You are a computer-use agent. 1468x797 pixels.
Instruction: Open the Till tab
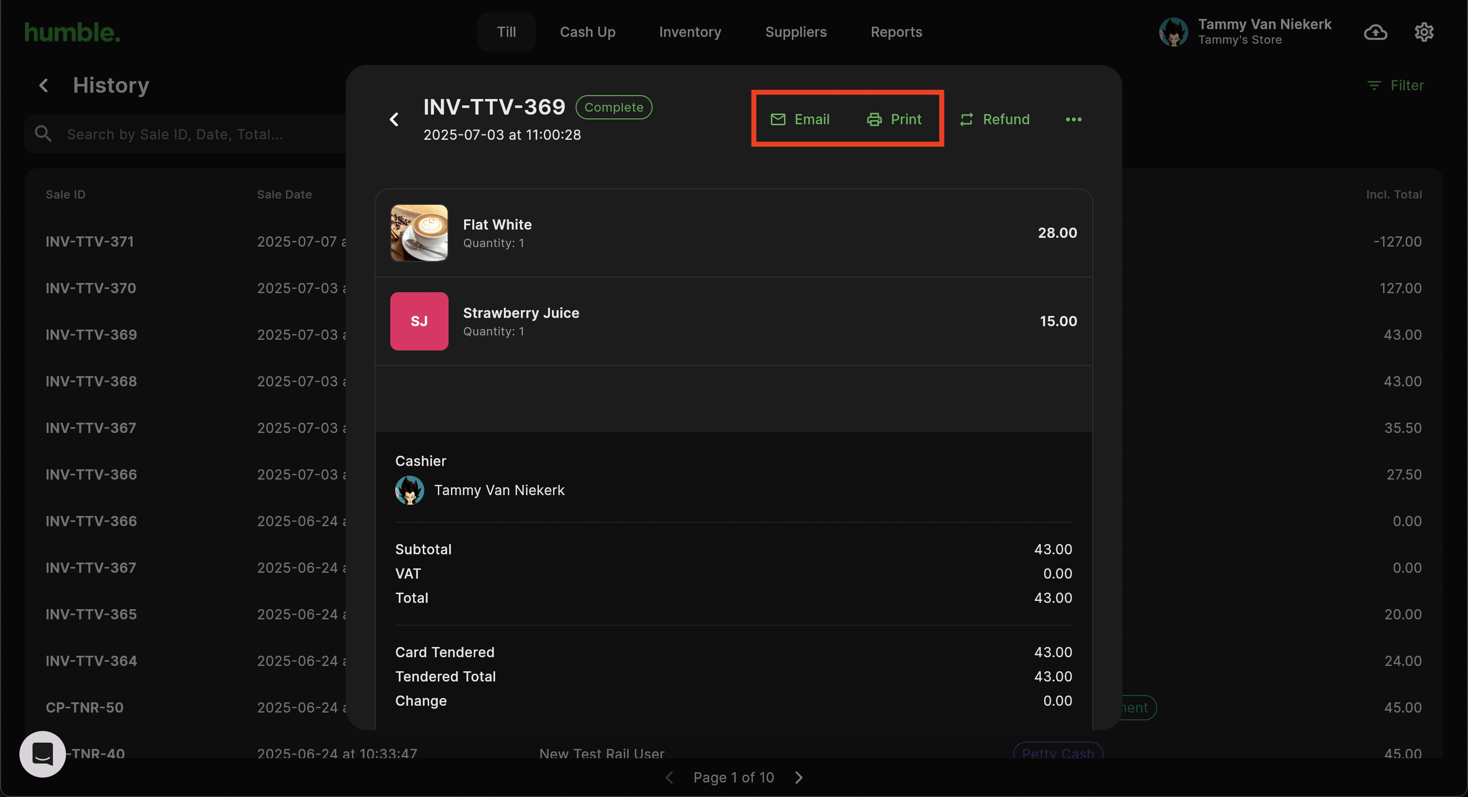[506, 32]
